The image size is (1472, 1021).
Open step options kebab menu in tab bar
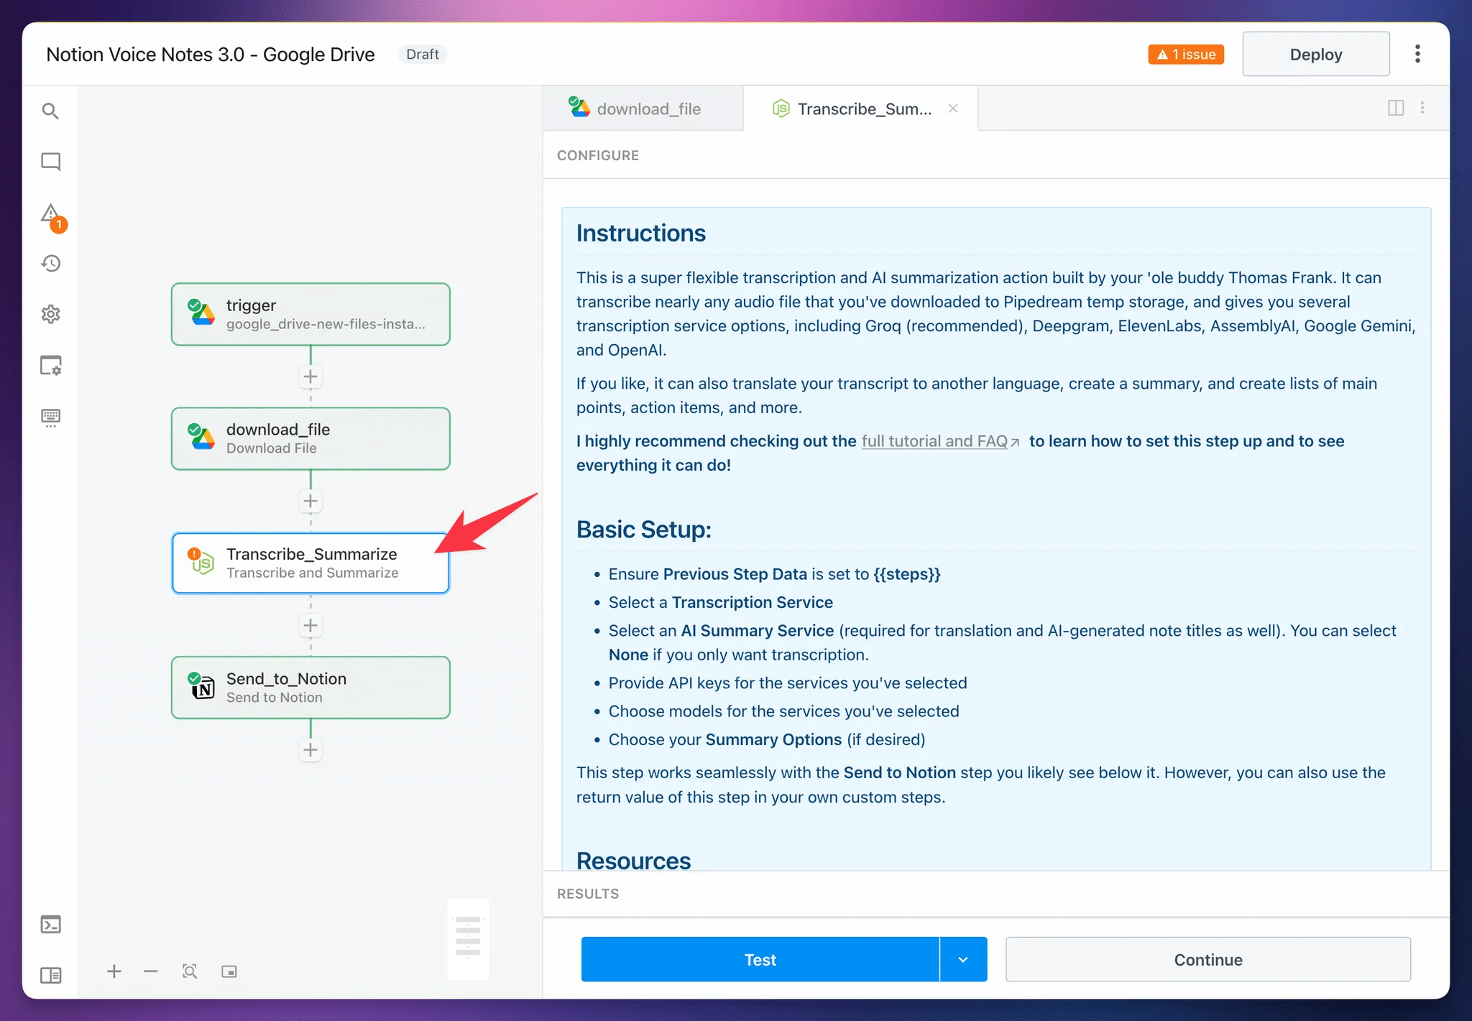[1422, 108]
